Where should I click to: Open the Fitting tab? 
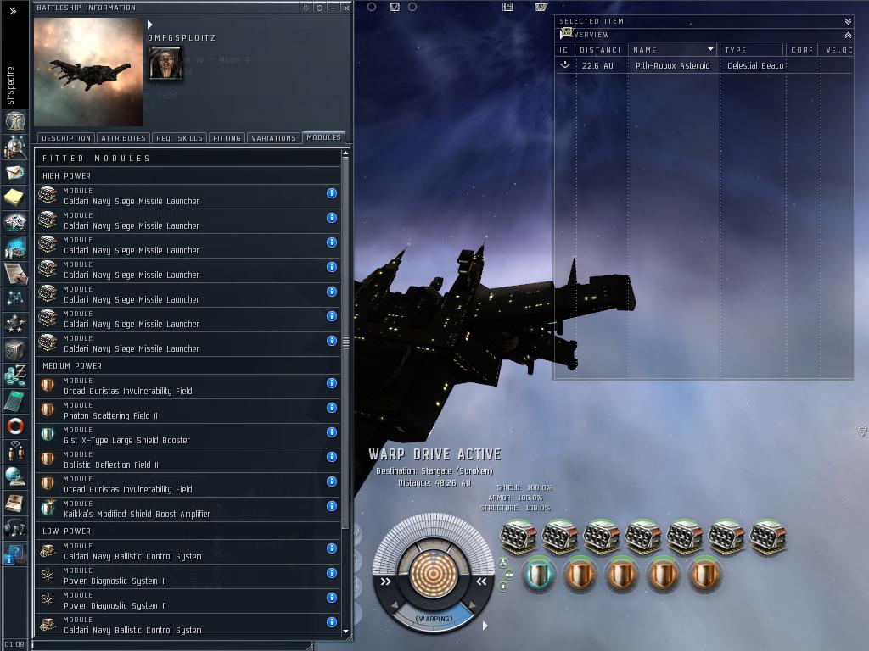(227, 138)
